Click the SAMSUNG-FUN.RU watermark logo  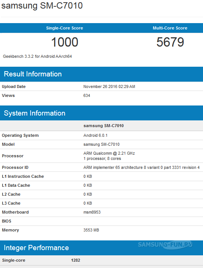pyautogui.click(x=165, y=245)
